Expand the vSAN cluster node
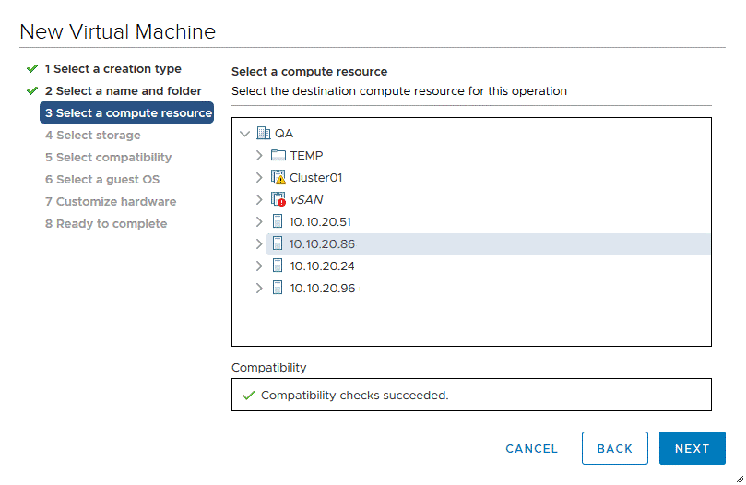Image resolution: width=746 pixels, height=485 pixels. pyautogui.click(x=259, y=200)
